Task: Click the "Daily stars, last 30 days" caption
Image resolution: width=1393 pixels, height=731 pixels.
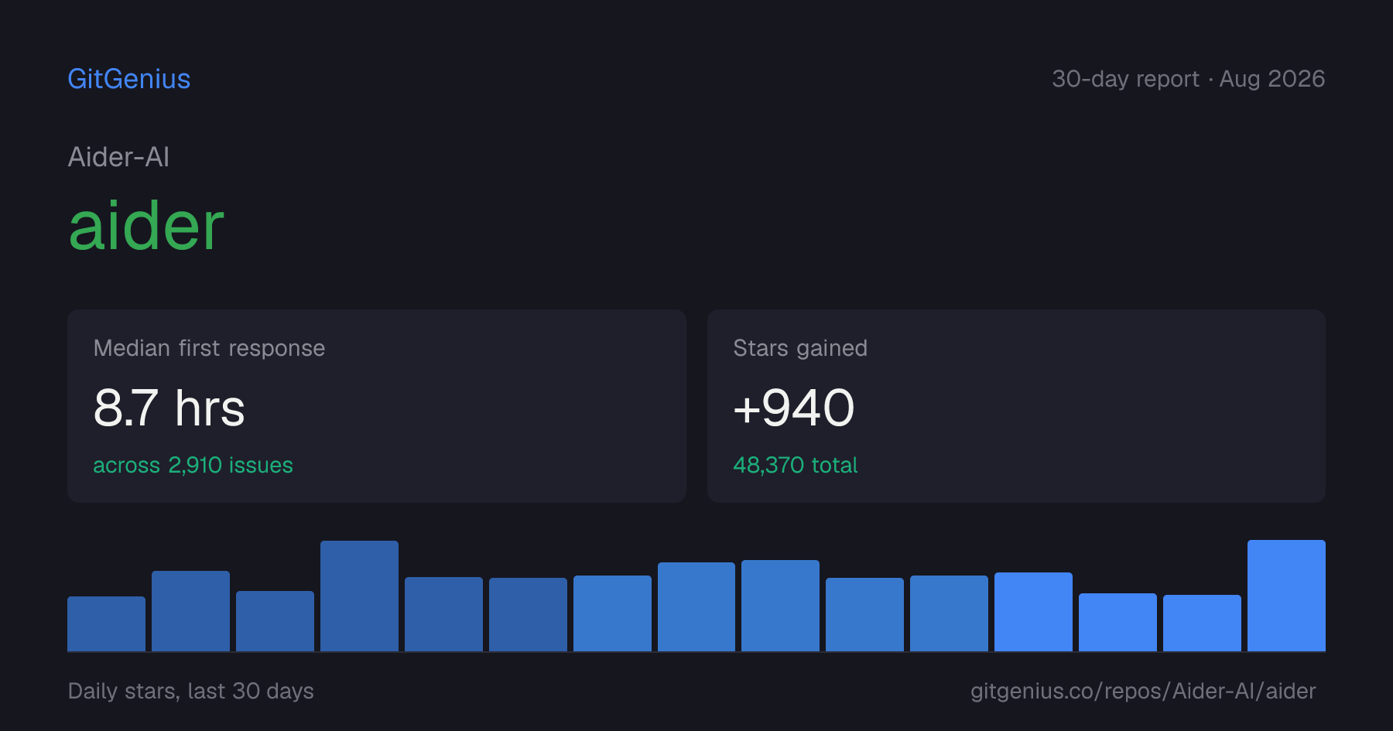Action: (x=191, y=691)
